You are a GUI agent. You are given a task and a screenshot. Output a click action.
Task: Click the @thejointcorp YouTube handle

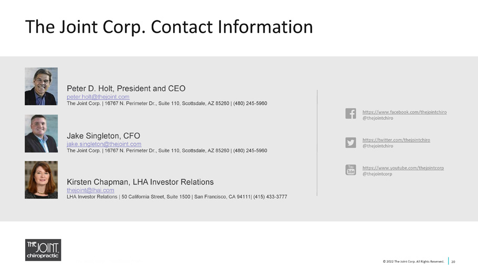(377, 174)
